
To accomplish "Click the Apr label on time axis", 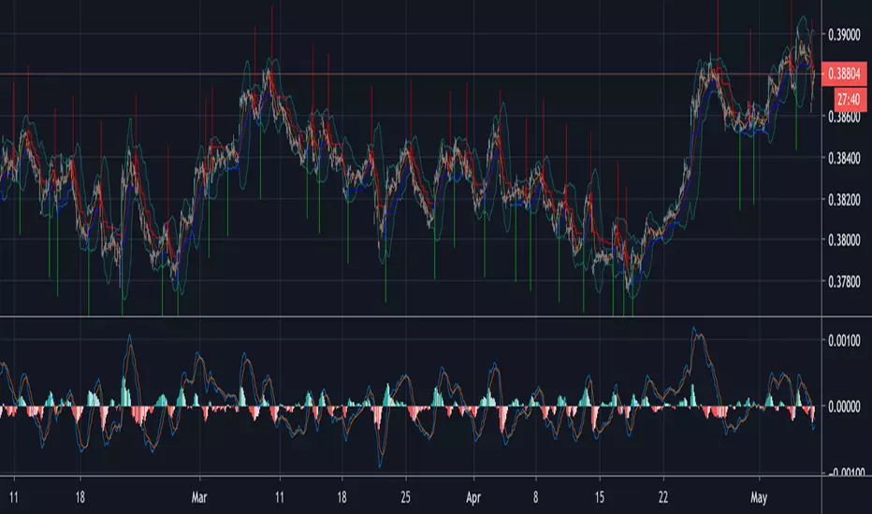I will [x=473, y=497].
